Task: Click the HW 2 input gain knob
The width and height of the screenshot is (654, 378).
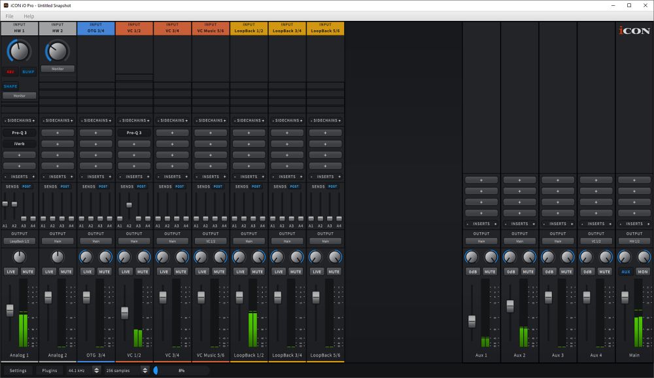Action: pos(58,50)
